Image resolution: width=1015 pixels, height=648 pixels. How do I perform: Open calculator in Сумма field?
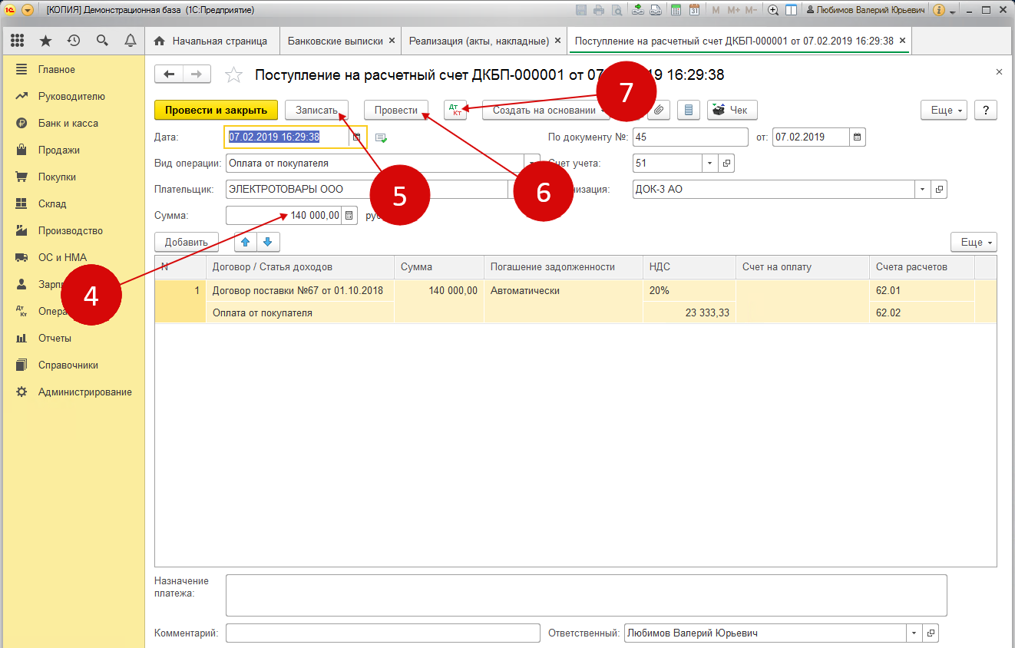349,216
